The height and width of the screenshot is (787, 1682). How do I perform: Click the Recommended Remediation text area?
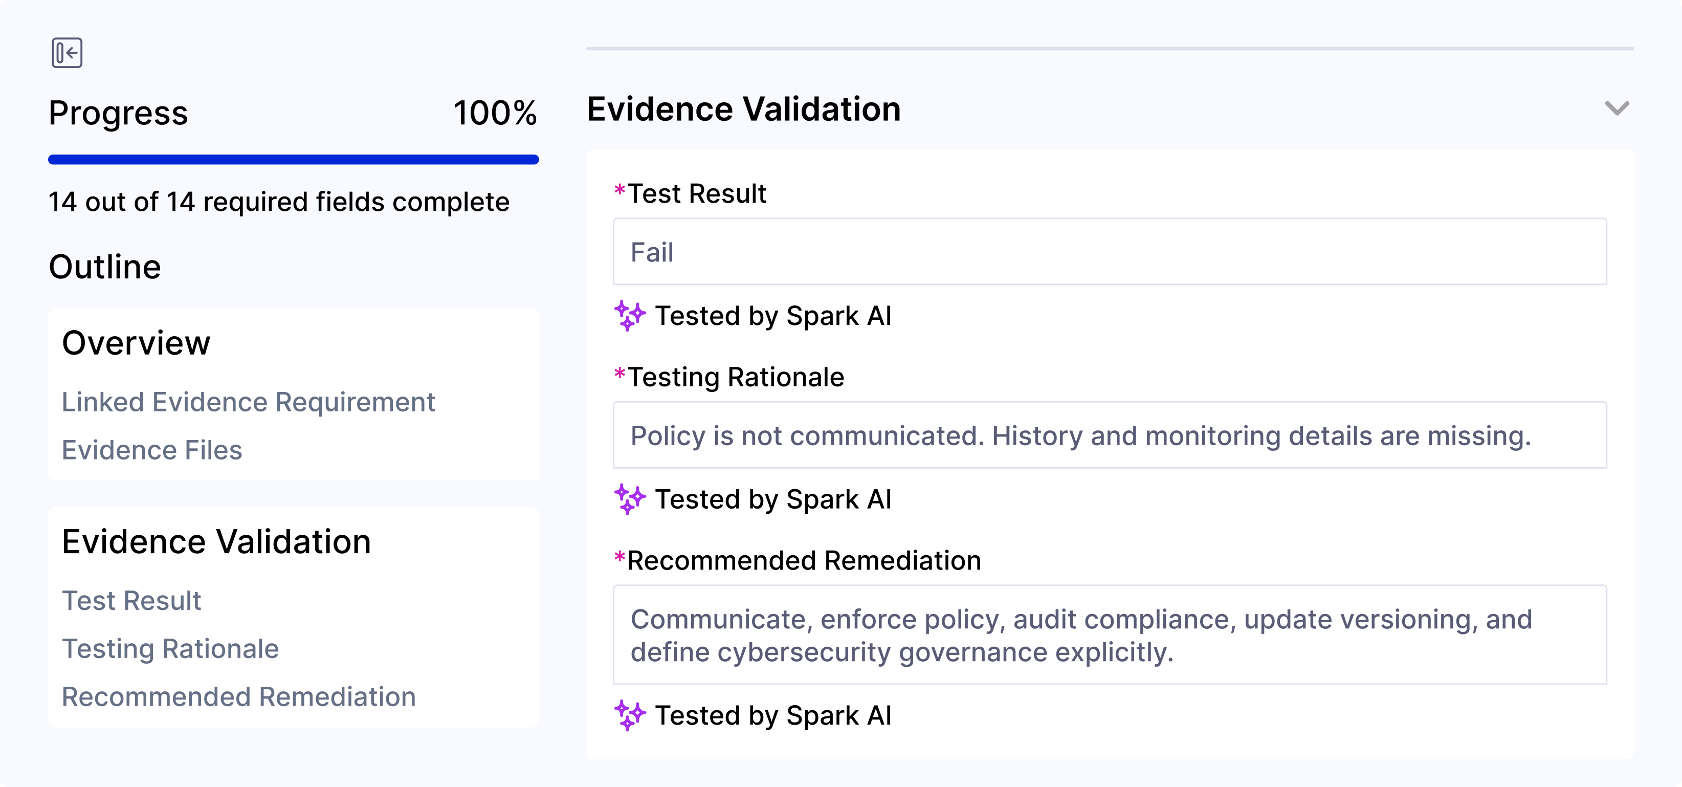click(x=1110, y=636)
